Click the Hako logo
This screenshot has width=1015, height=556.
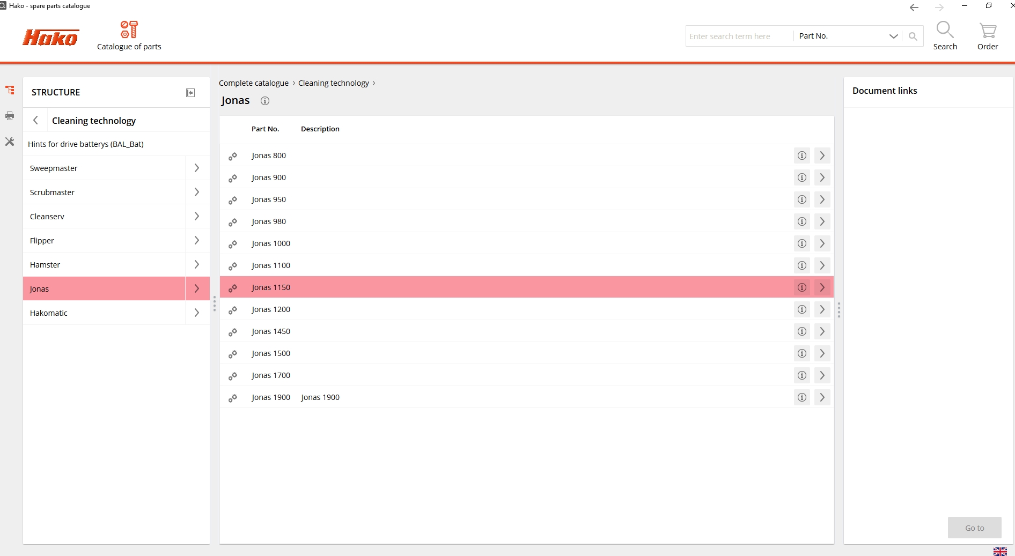coord(50,38)
